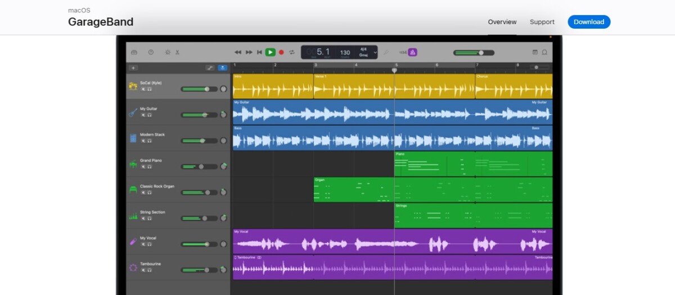Click the SoCal (Kyle) pan knob
This screenshot has height=295, width=675.
point(223,89)
